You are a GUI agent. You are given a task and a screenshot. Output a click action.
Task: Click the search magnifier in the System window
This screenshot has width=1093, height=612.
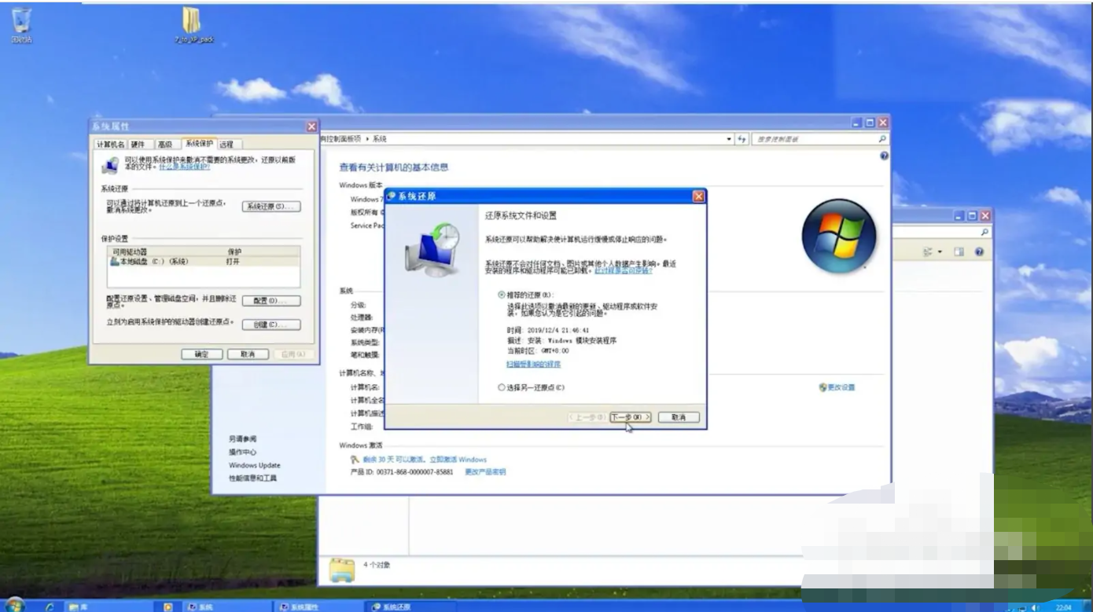click(x=882, y=139)
